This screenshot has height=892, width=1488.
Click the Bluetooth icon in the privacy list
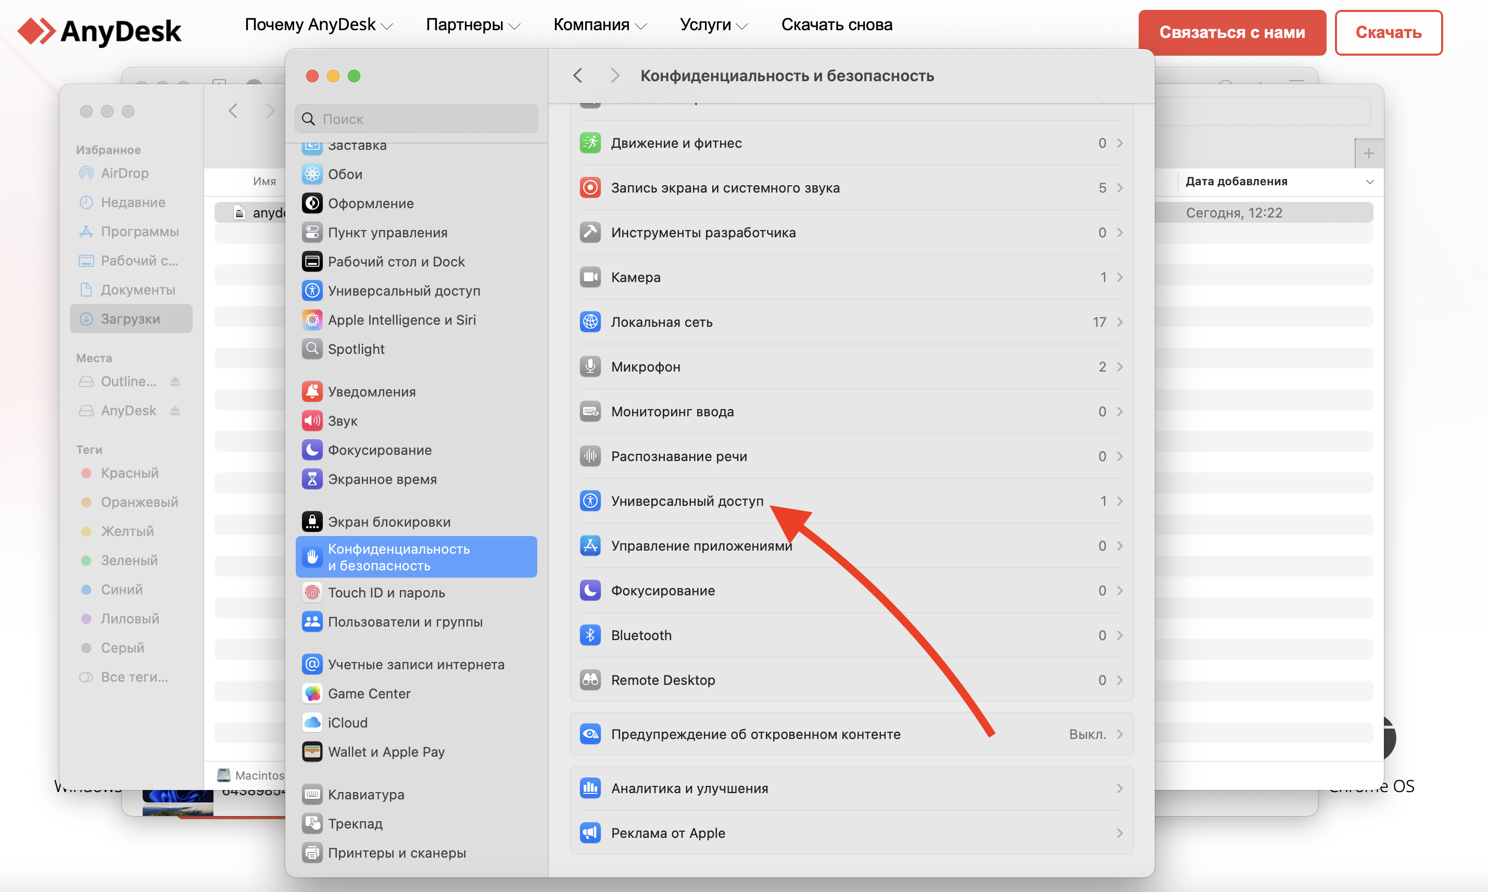click(590, 635)
